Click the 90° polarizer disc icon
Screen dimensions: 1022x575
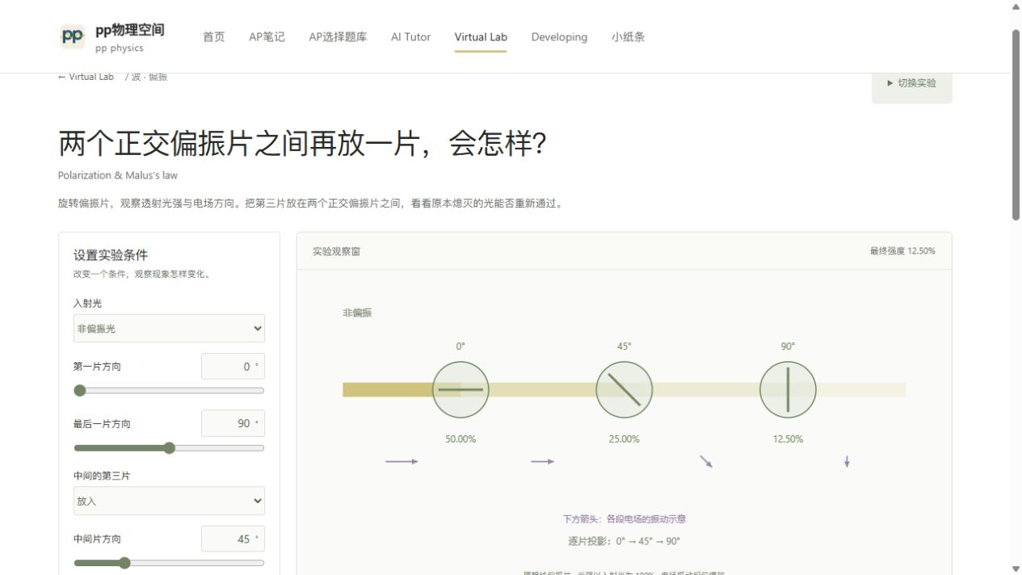788,390
